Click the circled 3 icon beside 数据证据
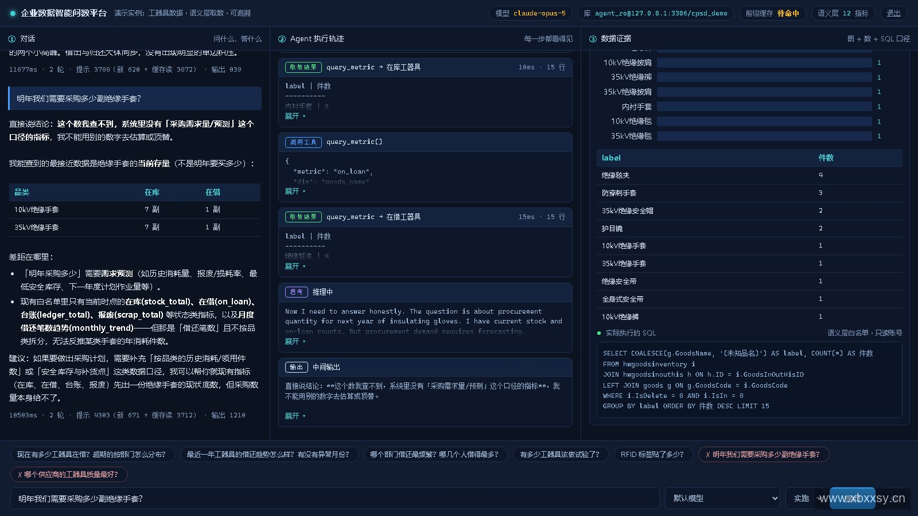 (593, 39)
